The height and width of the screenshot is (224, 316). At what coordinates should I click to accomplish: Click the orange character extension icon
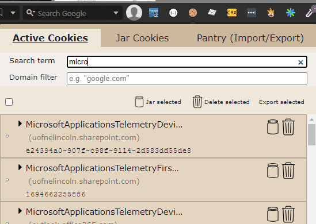pos(271,13)
